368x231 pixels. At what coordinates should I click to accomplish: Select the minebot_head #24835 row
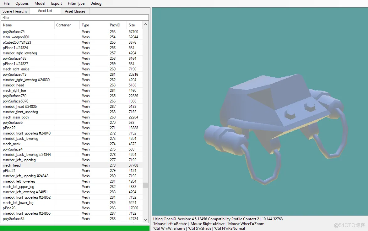pyautogui.click(x=72, y=107)
